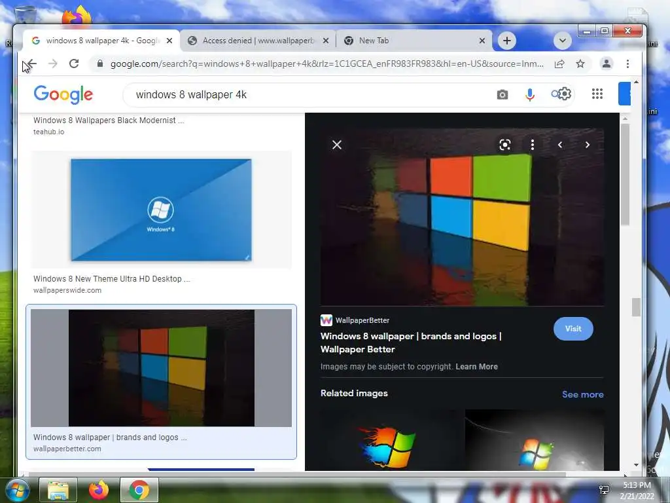
Task: Open Chrome's three-dot menu
Action: (627, 64)
